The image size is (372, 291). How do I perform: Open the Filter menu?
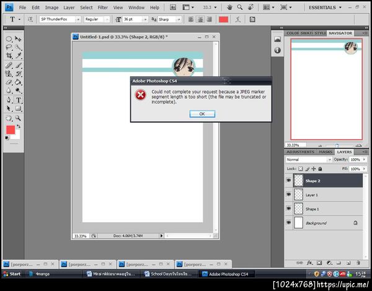[x=103, y=7]
